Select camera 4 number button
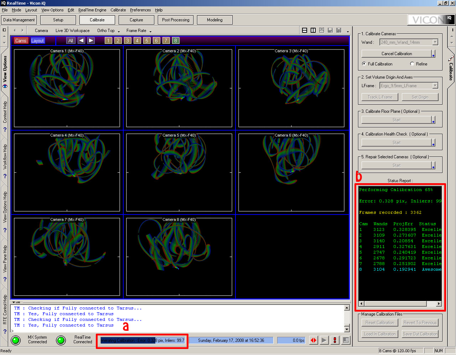The image size is (456, 355). point(137,41)
